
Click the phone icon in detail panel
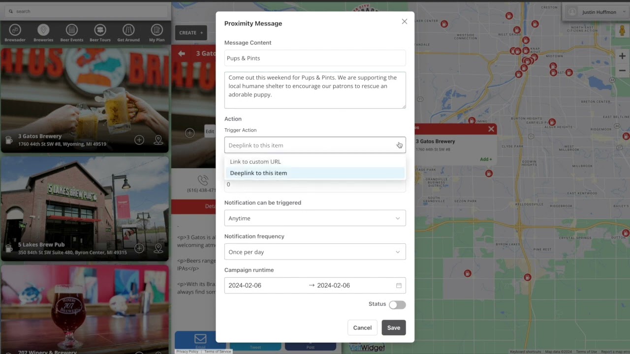coord(203,180)
